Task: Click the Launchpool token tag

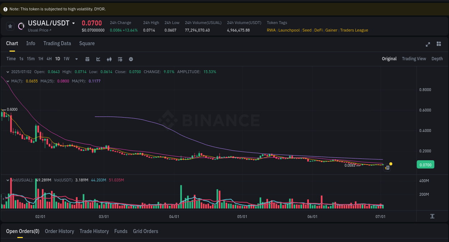Action: pos(289,30)
